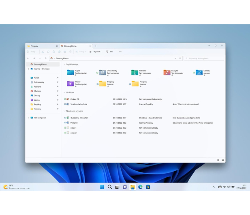Click the Share icon in toolbar
This screenshot has width=250, height=215.
click(x=65, y=52)
